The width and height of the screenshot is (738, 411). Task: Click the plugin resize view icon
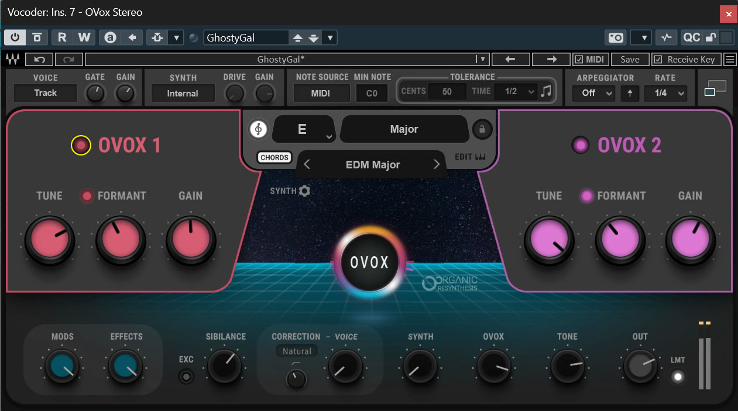pos(715,89)
